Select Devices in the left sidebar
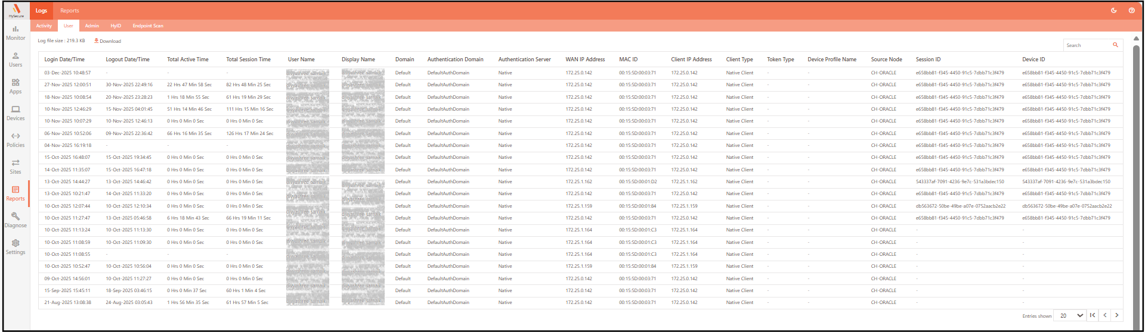 [16, 112]
